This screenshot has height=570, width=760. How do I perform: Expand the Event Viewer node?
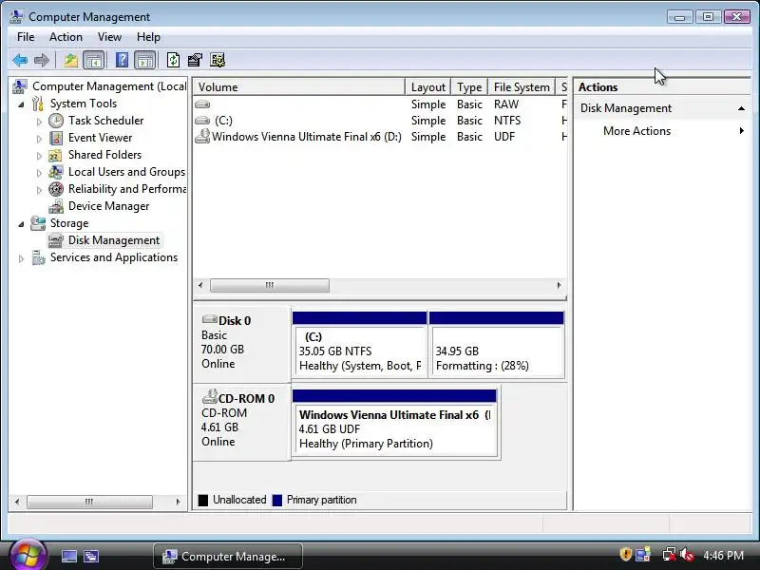[x=39, y=138]
